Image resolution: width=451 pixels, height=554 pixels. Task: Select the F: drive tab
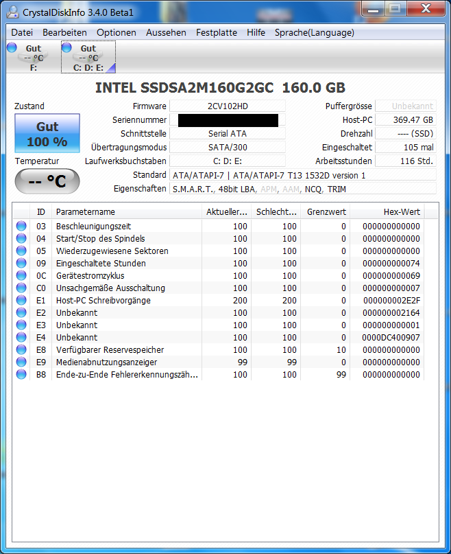(34, 57)
